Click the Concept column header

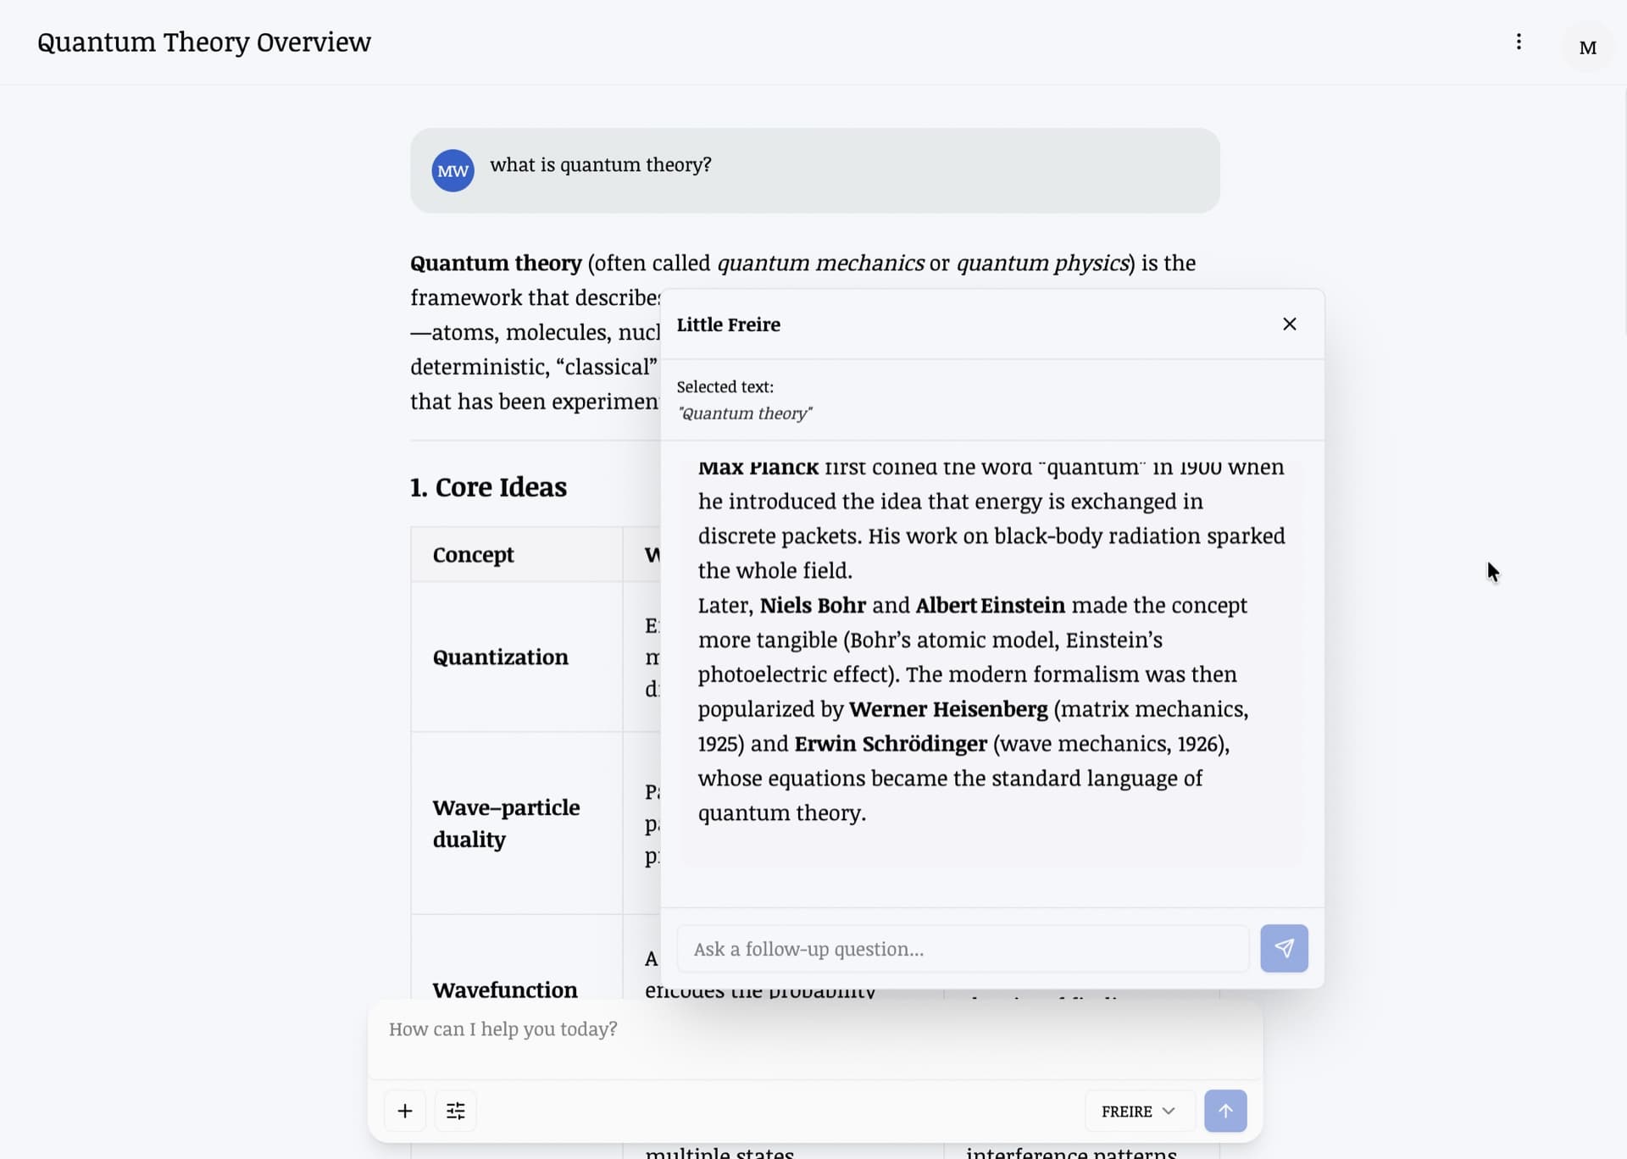[473, 555]
